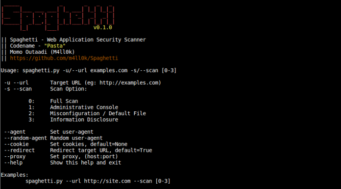The image size is (341, 189).
Task: Click the http://examples.com target URL example
Action: tap(129, 83)
